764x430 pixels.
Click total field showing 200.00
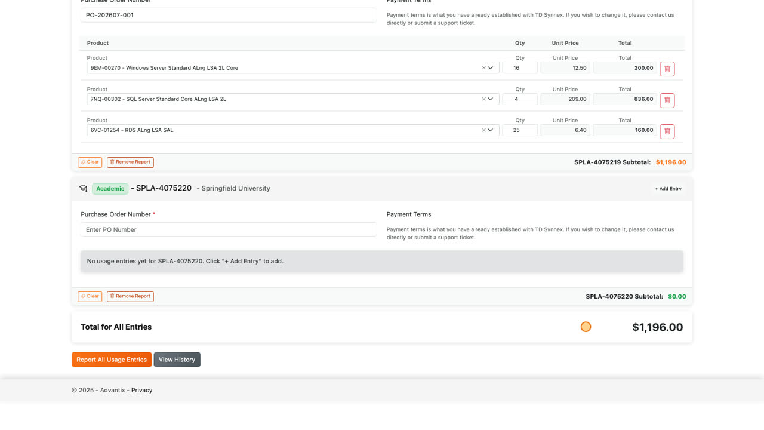click(625, 68)
